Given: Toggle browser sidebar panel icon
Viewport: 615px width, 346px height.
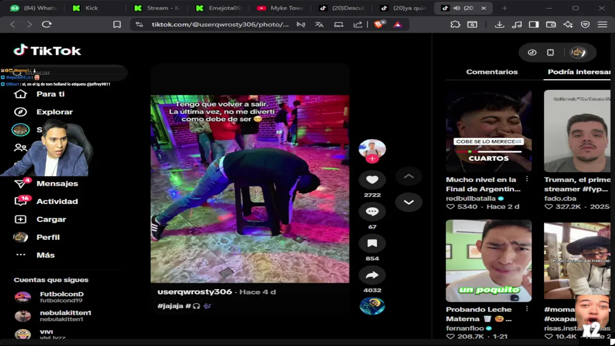Looking at the screenshot, I should [534, 24].
